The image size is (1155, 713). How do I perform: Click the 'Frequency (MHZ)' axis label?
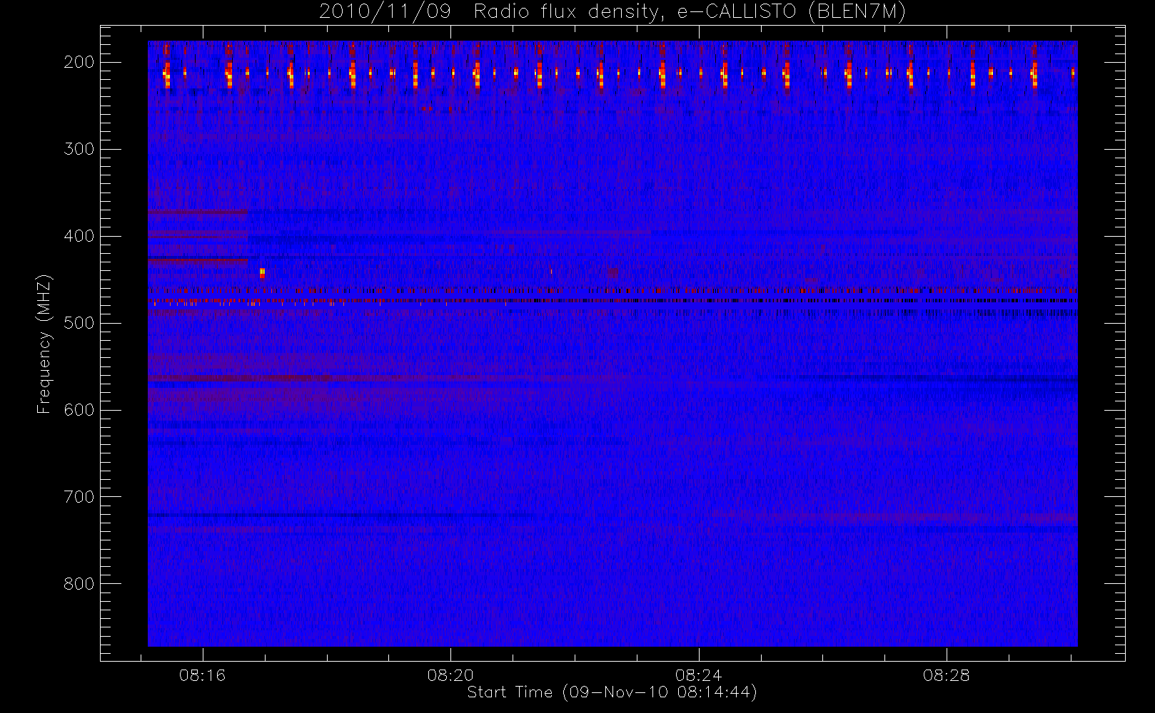click(44, 344)
